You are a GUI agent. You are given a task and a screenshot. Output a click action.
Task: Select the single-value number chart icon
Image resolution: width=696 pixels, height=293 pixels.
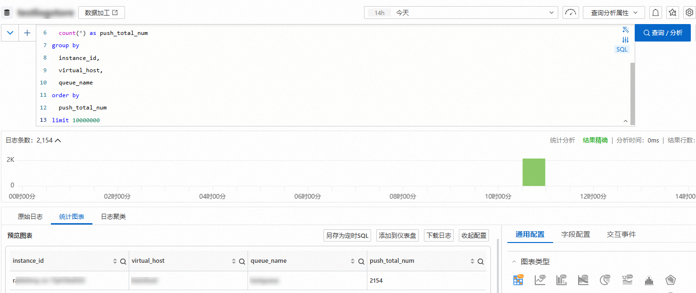(627, 280)
